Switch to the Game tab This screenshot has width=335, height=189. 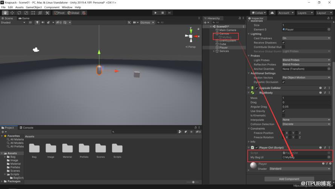click(24, 18)
